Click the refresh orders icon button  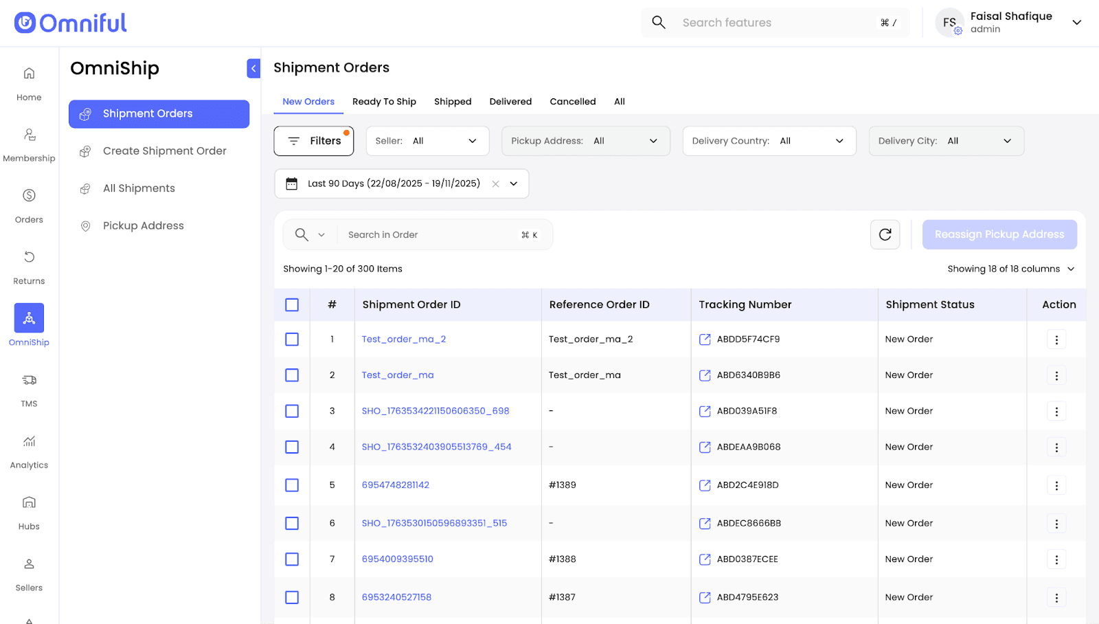pyautogui.click(x=885, y=234)
